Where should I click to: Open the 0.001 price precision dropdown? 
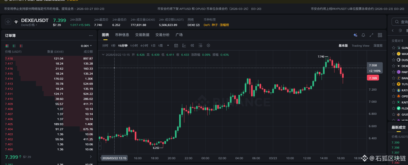coord(86,46)
